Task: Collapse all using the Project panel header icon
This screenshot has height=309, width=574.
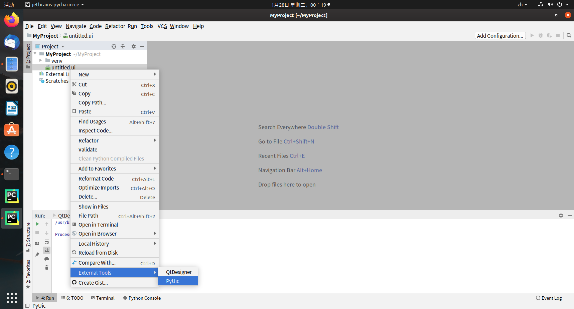Action: point(123,46)
